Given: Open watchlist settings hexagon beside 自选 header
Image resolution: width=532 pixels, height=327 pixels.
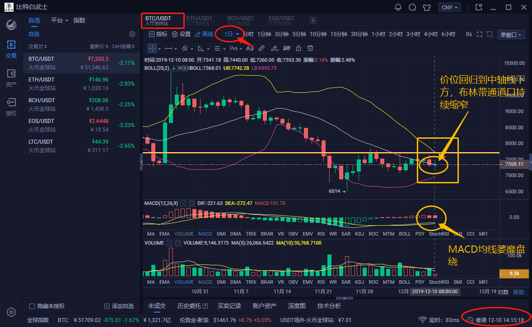Looking at the screenshot, I should tap(132, 34).
